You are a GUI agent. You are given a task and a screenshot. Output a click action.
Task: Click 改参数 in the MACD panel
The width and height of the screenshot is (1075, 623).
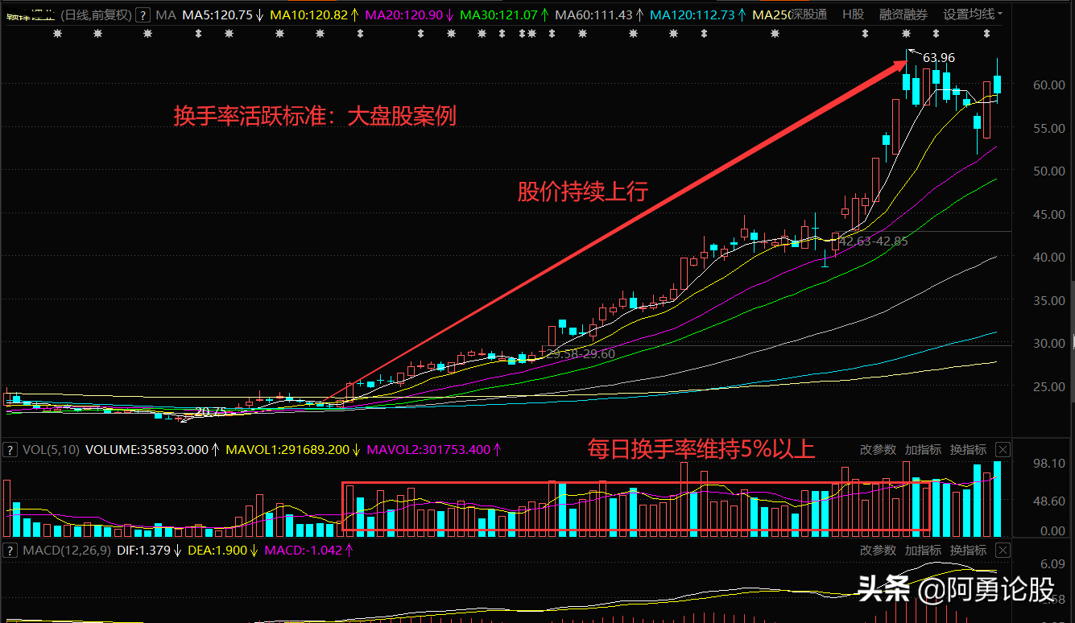878,551
